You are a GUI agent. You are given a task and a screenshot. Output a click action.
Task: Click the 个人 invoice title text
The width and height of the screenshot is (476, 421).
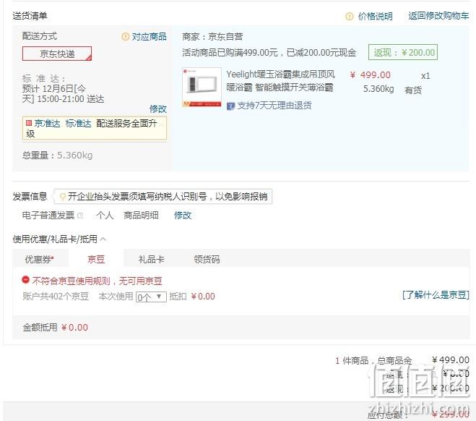[x=105, y=216]
